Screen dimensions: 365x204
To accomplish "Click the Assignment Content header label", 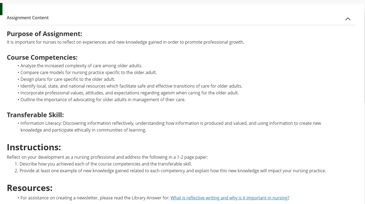I will click(28, 18).
